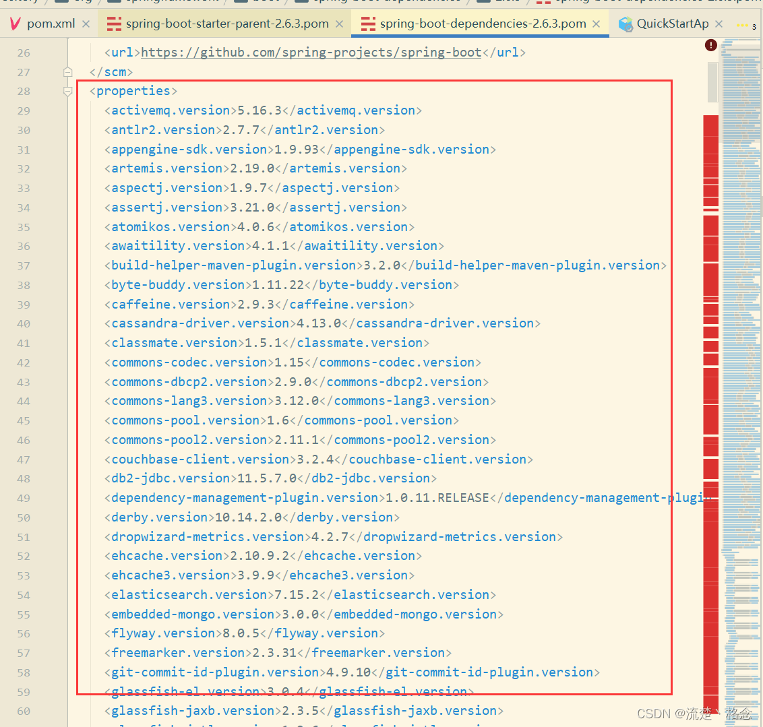The width and height of the screenshot is (763, 727).
Task: Open the spring-boot-starter-parent-2.6.3.pom tab
Action: [x=226, y=24]
